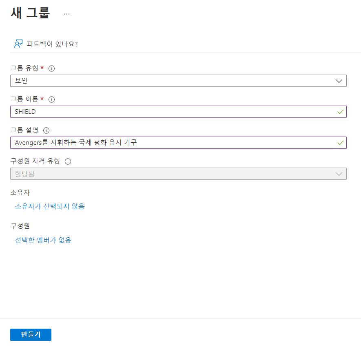Click the 새 그룹 page title
Screen dimensions: 361x347
point(30,13)
